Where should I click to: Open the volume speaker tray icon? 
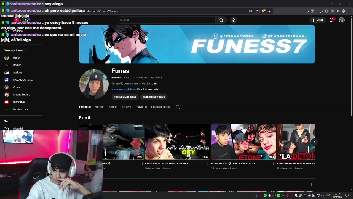point(322,195)
